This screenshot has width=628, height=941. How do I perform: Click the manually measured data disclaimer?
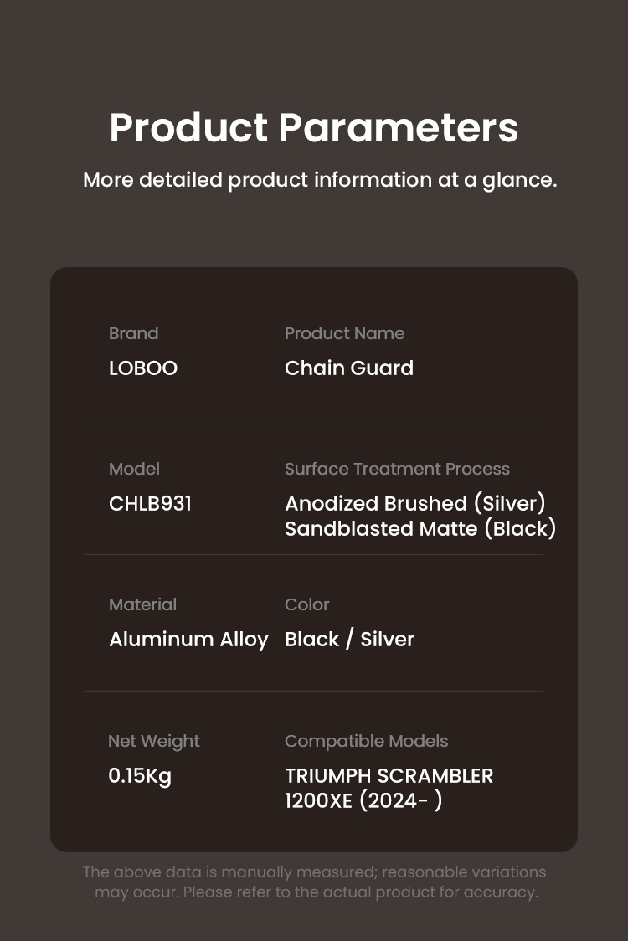click(315, 882)
